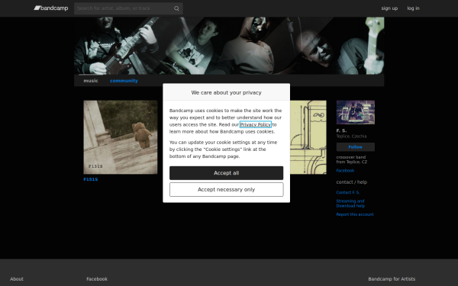Choose Accept necessary only

pos(227,190)
